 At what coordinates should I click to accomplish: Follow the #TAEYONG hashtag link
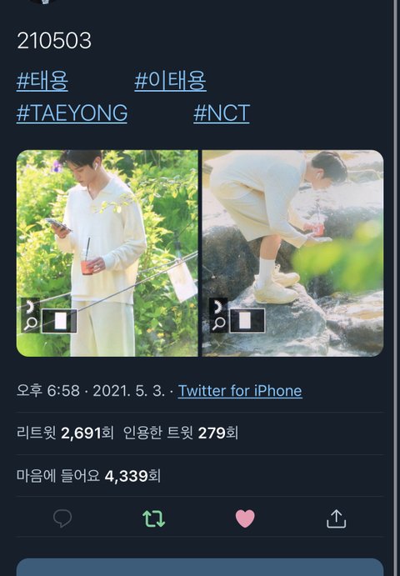click(x=72, y=113)
